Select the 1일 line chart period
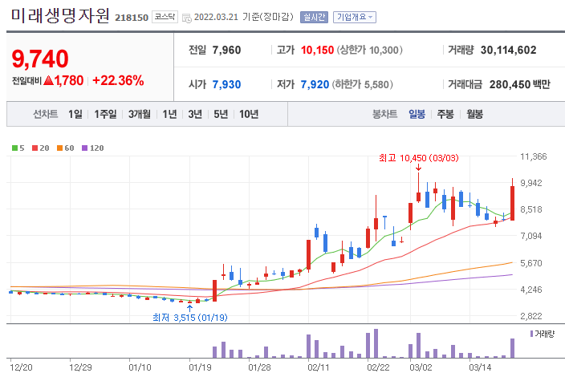The image size is (565, 377). click(x=75, y=114)
